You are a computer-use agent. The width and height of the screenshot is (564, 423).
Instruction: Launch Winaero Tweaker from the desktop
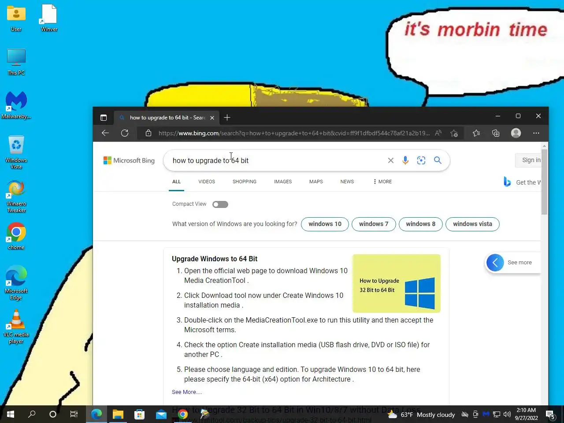[16, 196]
